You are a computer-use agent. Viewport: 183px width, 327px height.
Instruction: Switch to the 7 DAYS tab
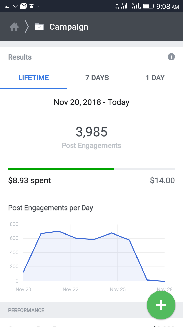coord(97,78)
